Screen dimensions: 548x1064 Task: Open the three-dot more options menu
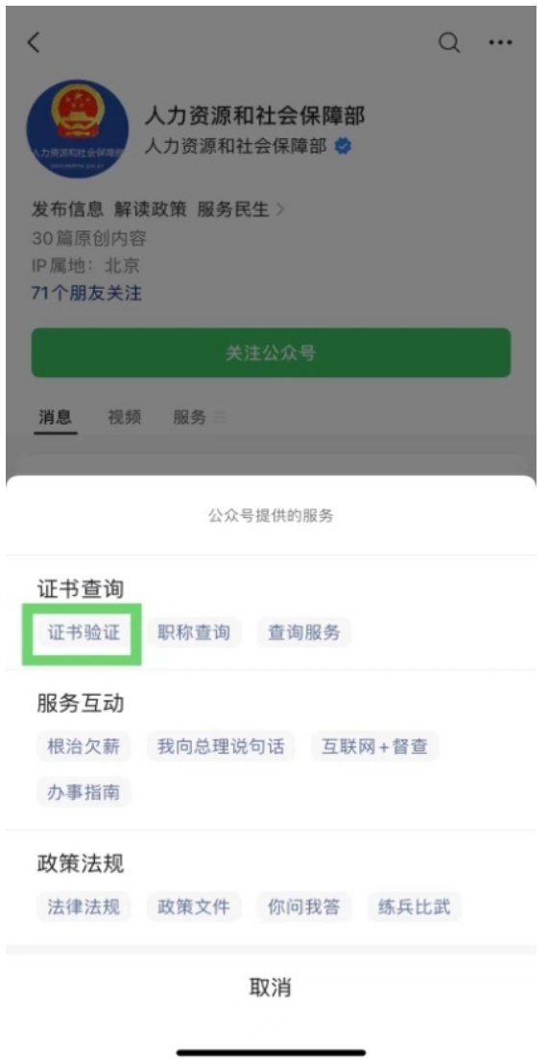pyautogui.click(x=500, y=43)
